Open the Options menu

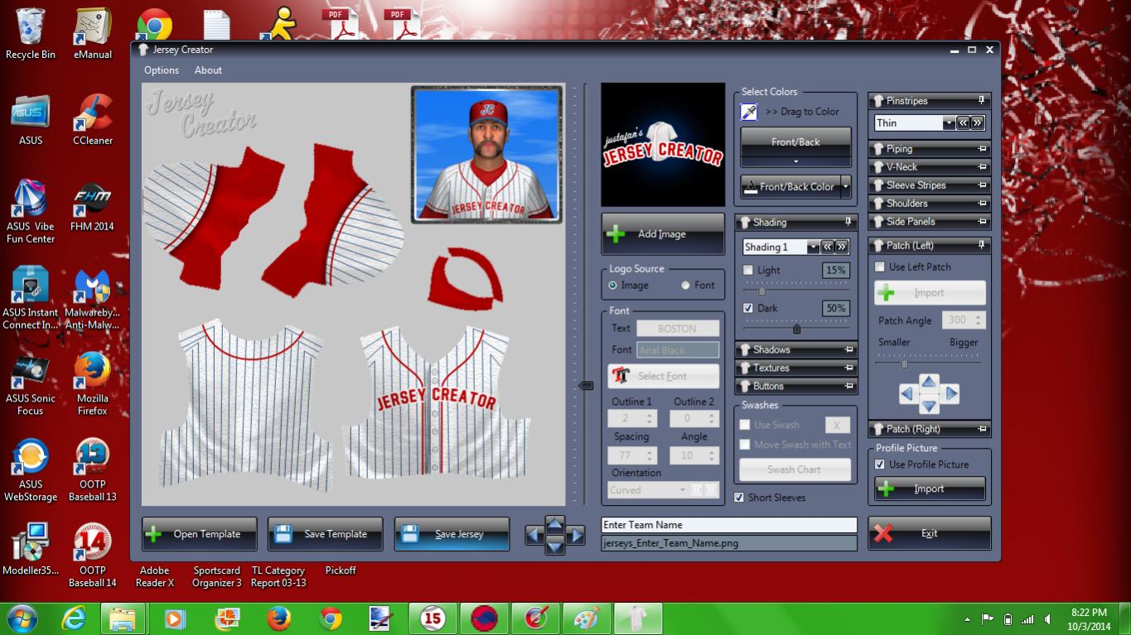click(162, 70)
